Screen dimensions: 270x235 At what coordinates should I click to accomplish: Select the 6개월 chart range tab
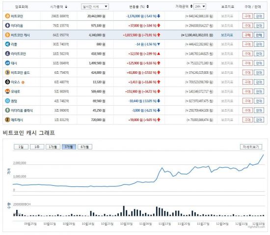(x=85, y=147)
